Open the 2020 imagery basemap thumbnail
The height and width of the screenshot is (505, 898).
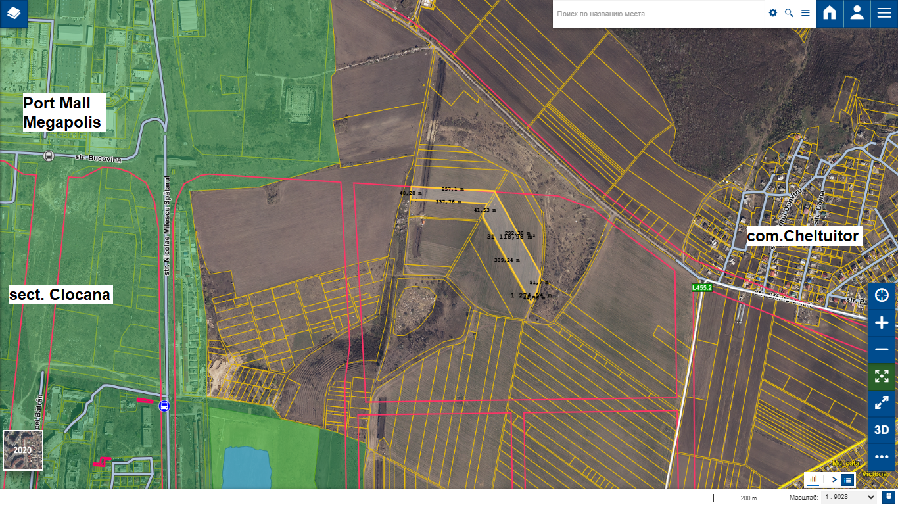tap(22, 450)
